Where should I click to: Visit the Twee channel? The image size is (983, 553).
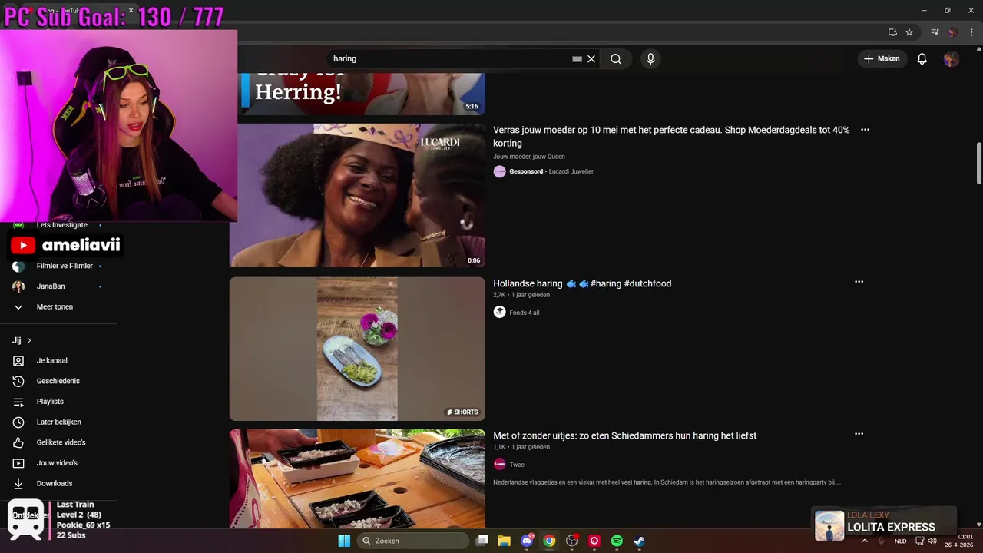(x=517, y=465)
